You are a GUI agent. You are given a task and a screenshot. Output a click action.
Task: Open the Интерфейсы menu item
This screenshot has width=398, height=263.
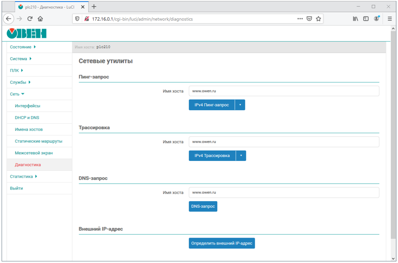(28, 106)
